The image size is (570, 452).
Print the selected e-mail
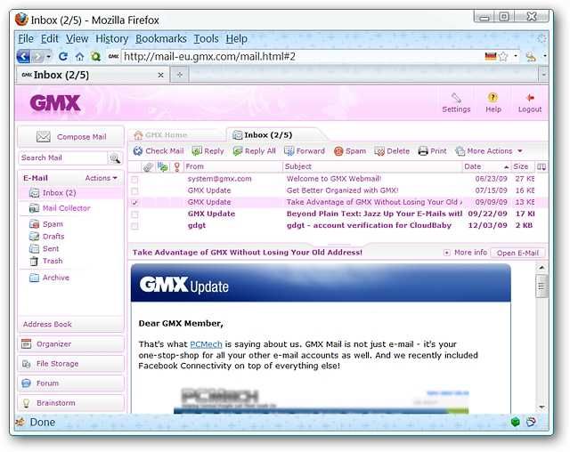pos(432,151)
